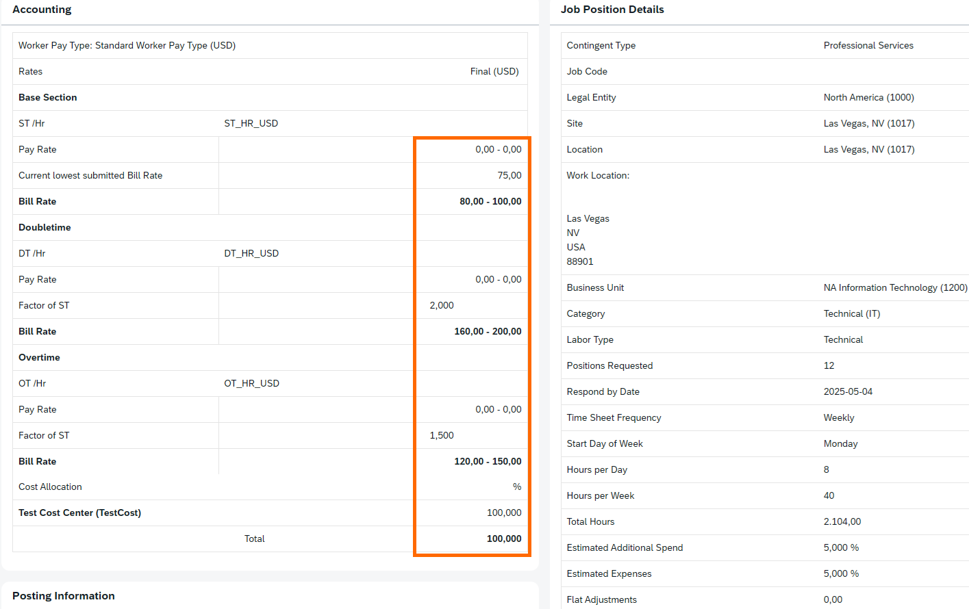The height and width of the screenshot is (609, 969).
Task: Click the ST_HR_USD rate code
Action: pyautogui.click(x=251, y=123)
